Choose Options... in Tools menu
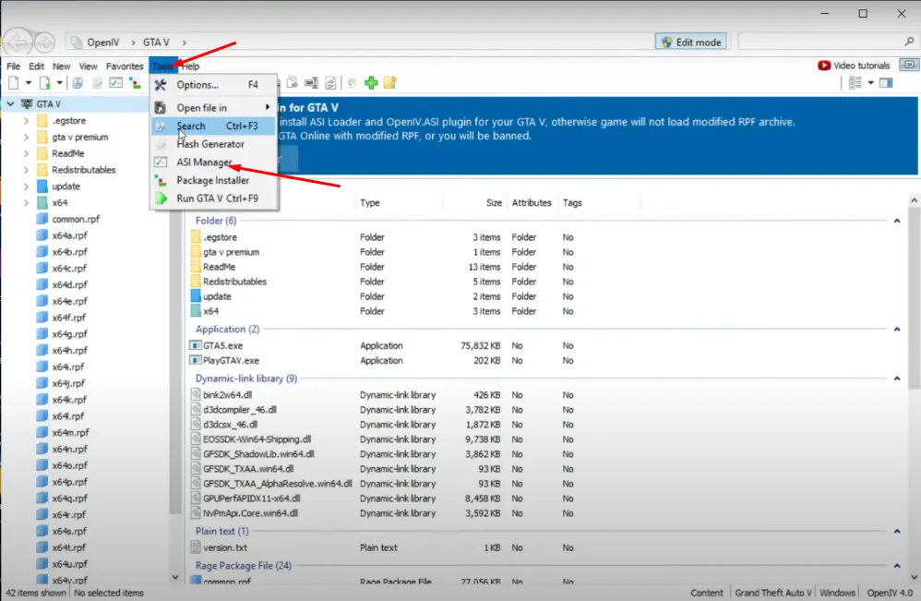This screenshot has height=601, width=921. point(214,85)
